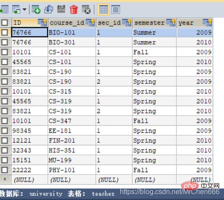Click the filter icon in sec_id column header
The width and height of the screenshot is (224, 200).
(x=127, y=23)
